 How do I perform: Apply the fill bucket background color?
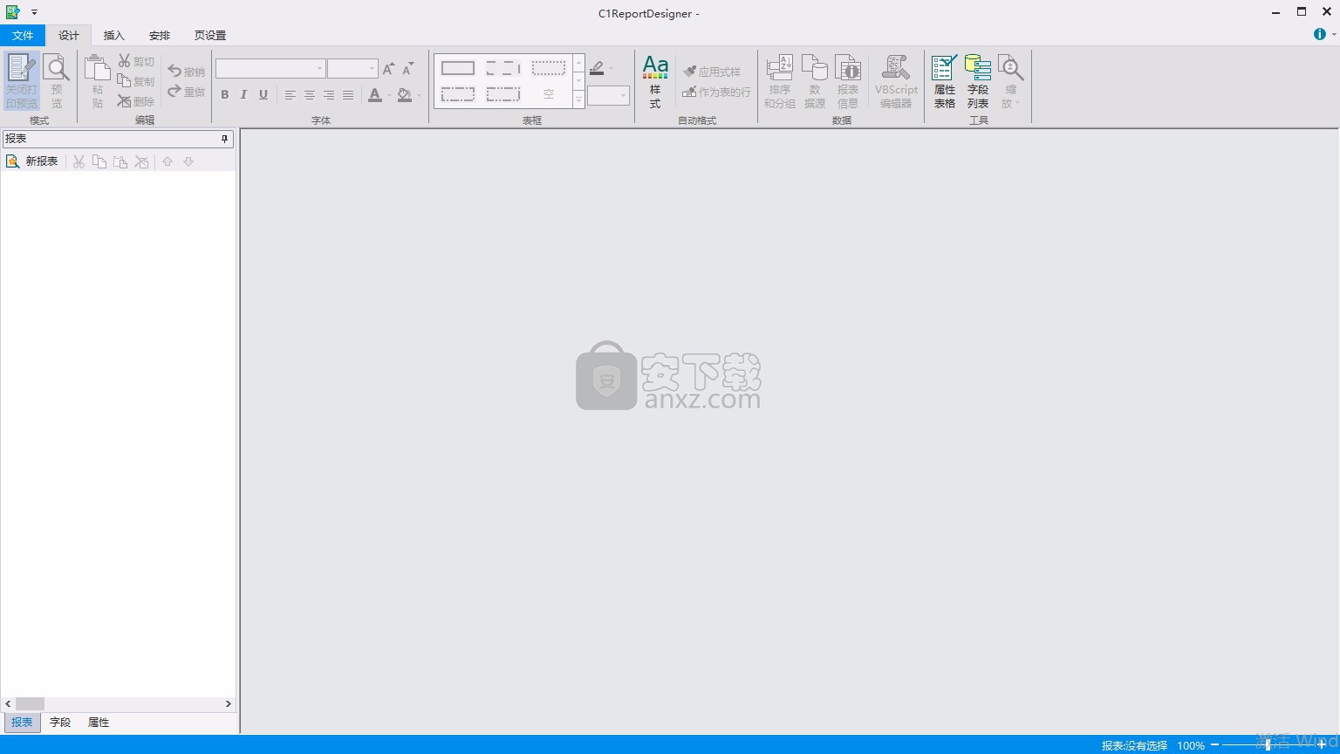point(404,94)
